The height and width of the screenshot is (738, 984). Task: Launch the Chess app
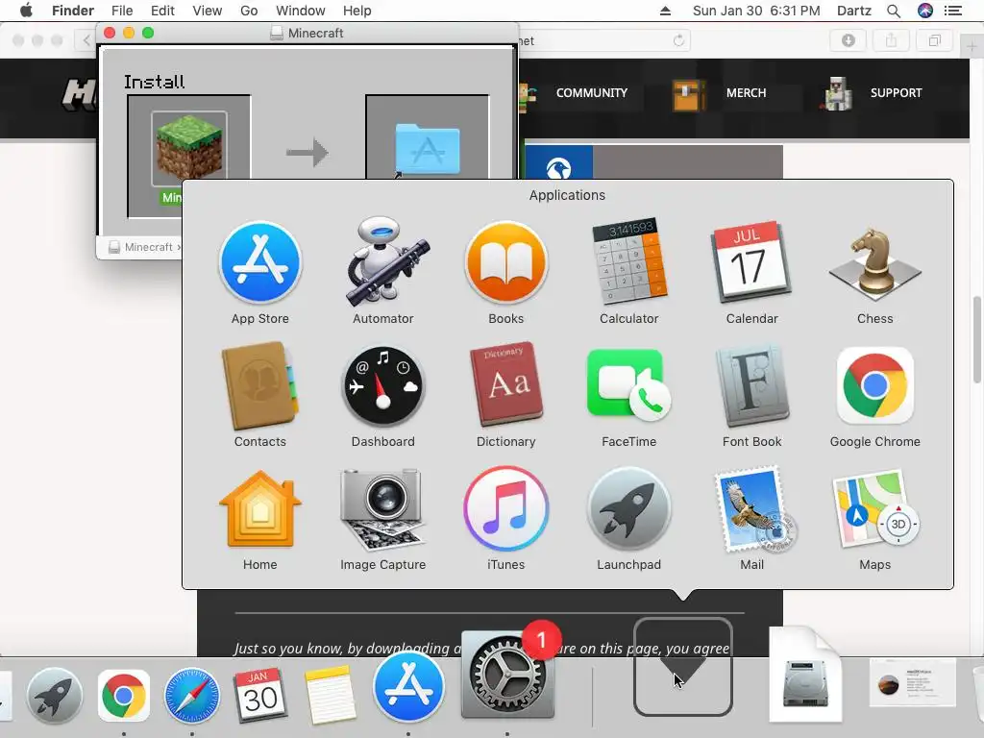click(874, 263)
